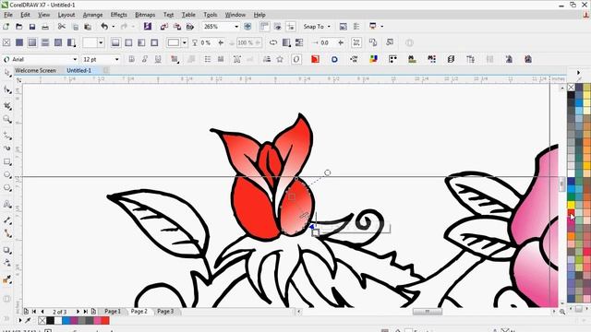Click the Copy icon in toolbar
591x332 pixels.
coord(76,27)
